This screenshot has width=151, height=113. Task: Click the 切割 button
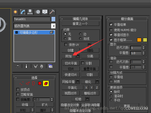tap(90, 75)
